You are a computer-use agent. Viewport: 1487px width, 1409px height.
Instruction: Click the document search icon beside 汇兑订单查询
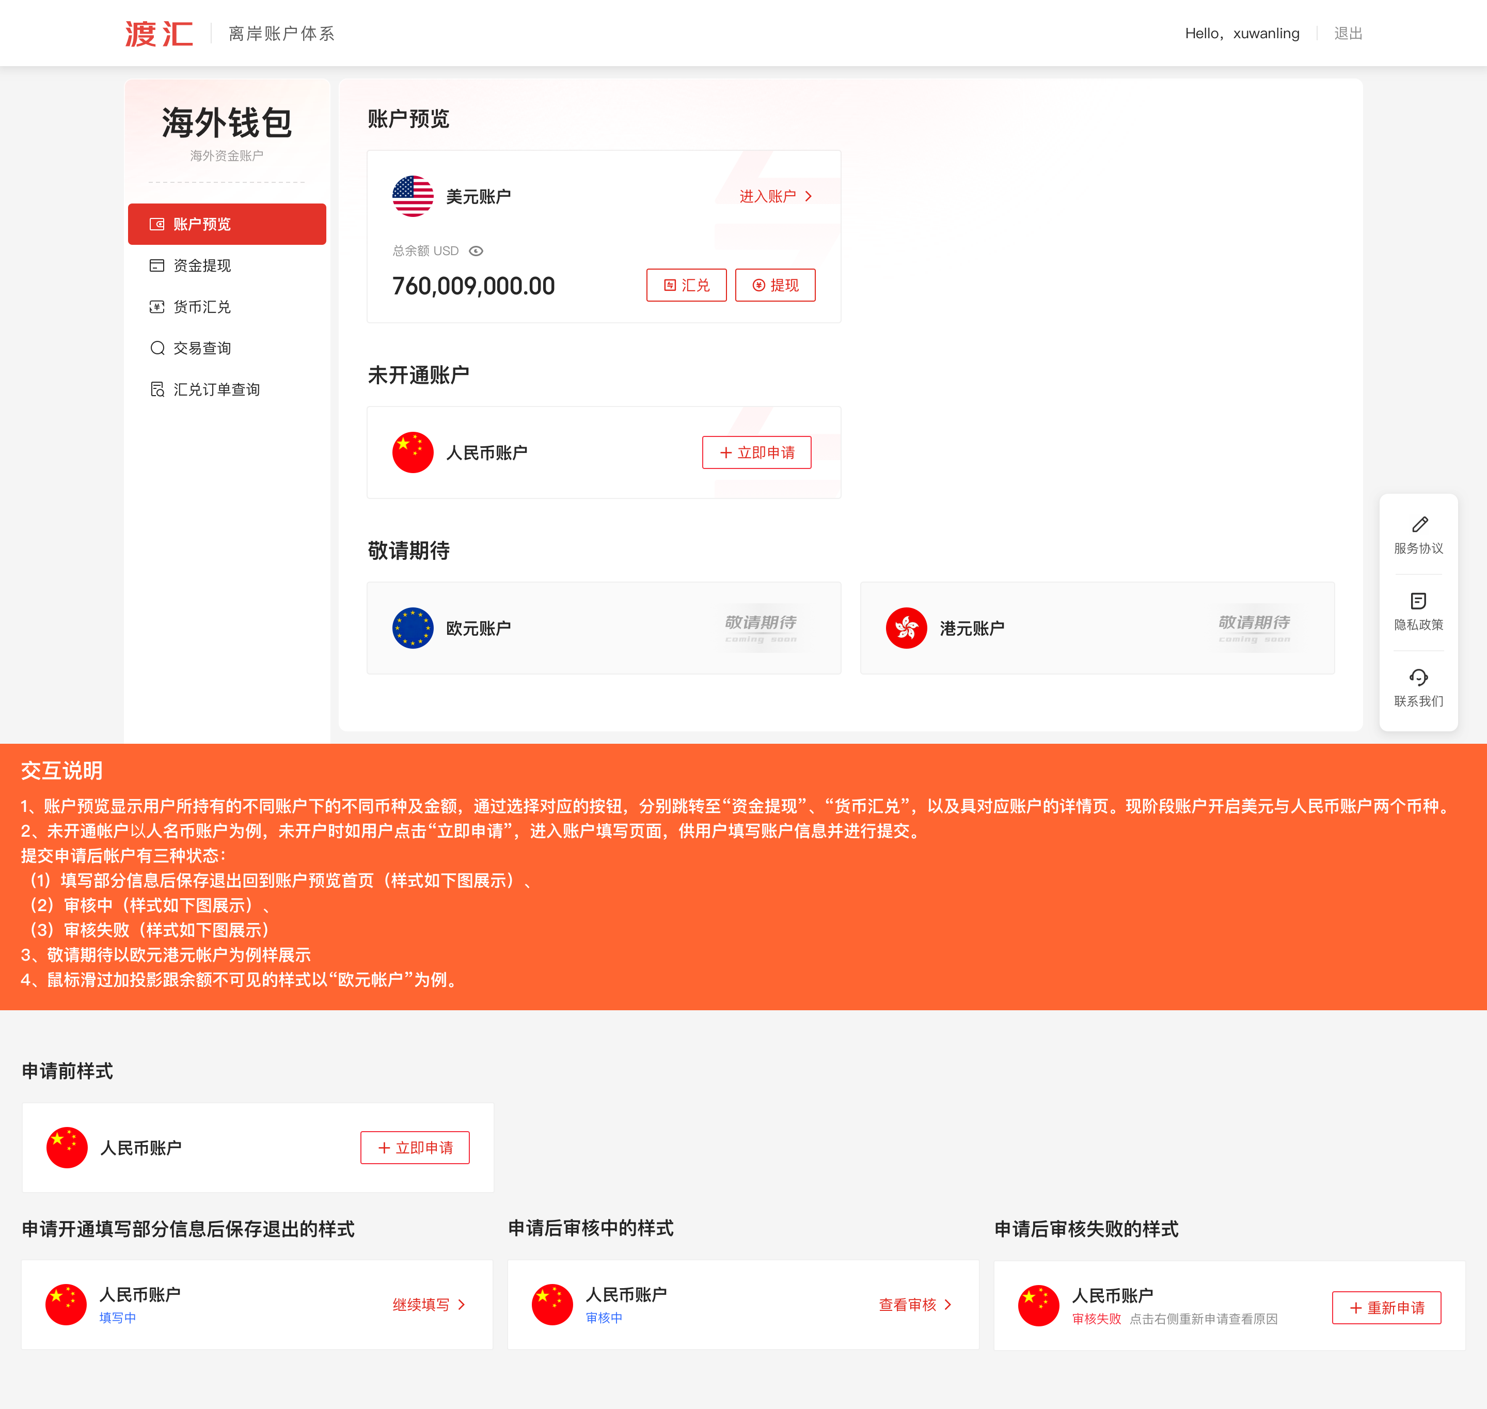coord(157,389)
